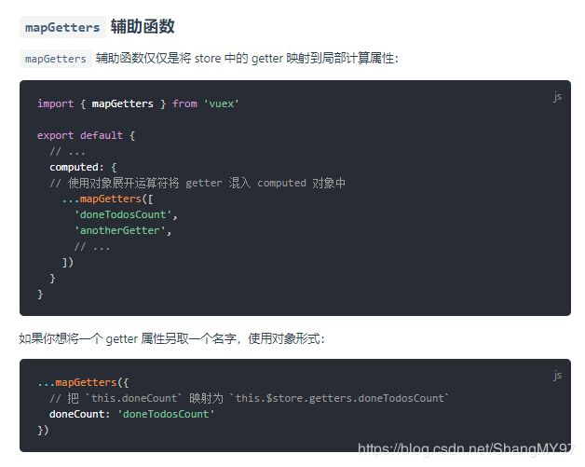Click the 使用对象展开运算符 comment line
Image resolution: width=585 pixels, height=467 pixels.
[197, 183]
